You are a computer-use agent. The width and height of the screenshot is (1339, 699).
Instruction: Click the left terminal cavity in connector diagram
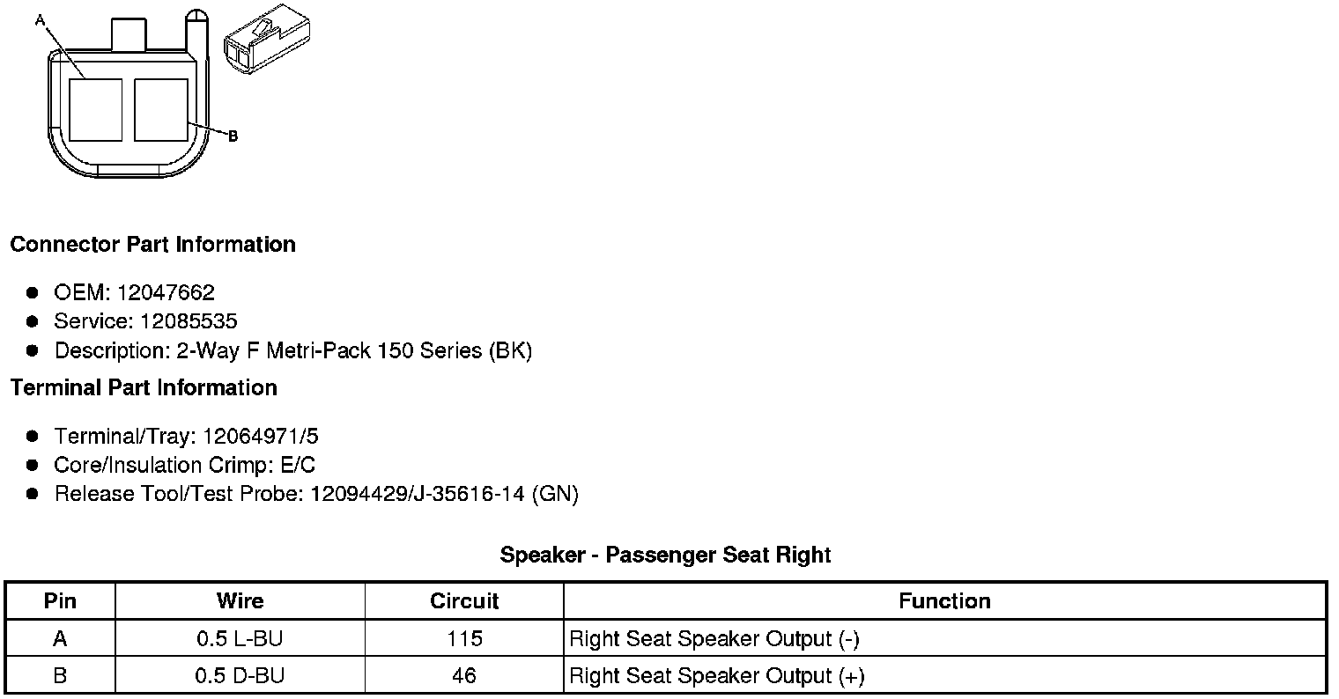tap(95, 109)
